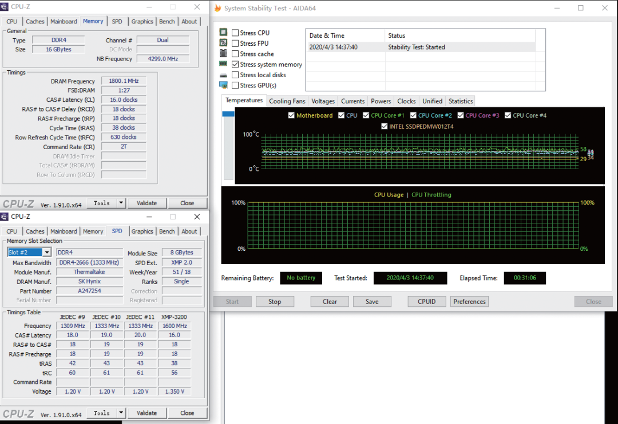The width and height of the screenshot is (618, 424).
Task: Click the NB Frequency 4299.0 MHz field
Action: [163, 59]
